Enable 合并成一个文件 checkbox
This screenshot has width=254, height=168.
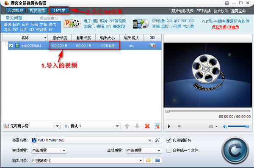coord(169,150)
